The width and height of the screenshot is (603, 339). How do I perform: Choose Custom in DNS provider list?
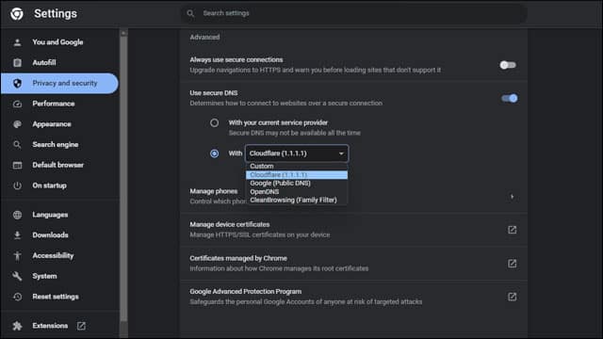coord(297,166)
